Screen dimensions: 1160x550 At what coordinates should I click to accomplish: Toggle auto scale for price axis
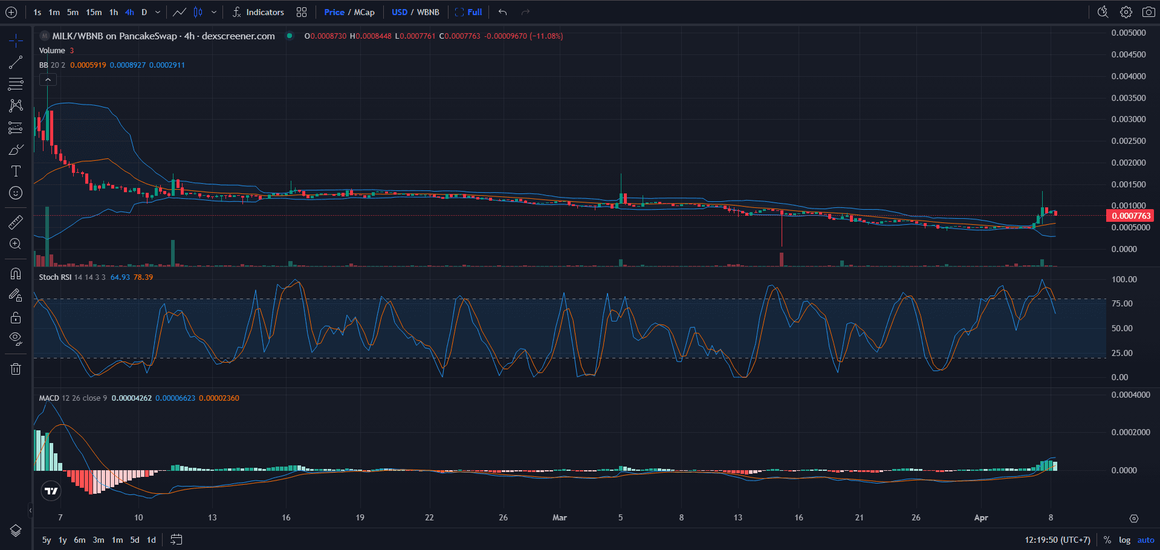1145,540
